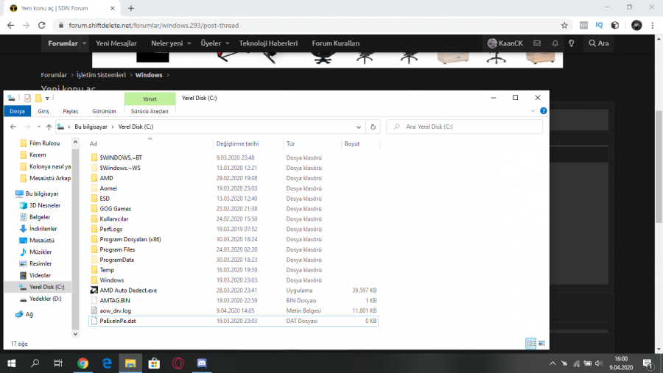The width and height of the screenshot is (663, 373).
Task: Reload the Chrome page
Action: coord(41,25)
